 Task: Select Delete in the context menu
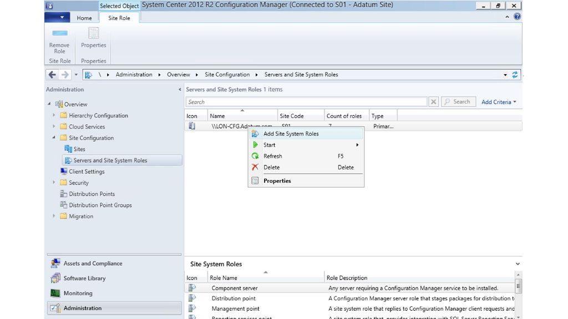point(306,167)
